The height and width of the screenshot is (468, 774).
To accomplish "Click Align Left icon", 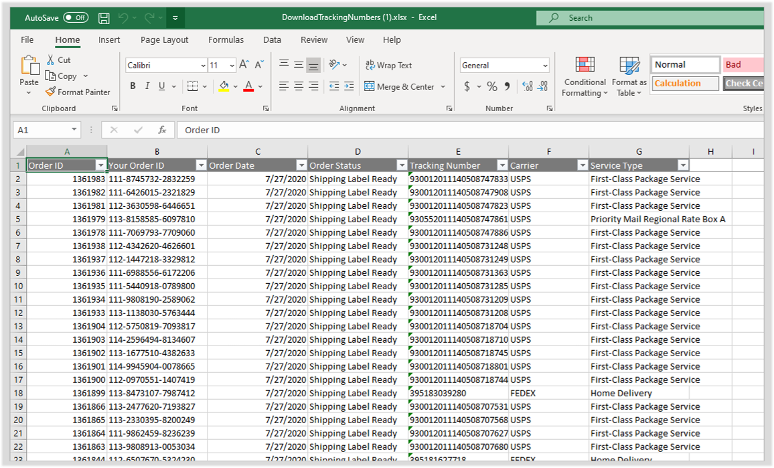I will pos(284,86).
